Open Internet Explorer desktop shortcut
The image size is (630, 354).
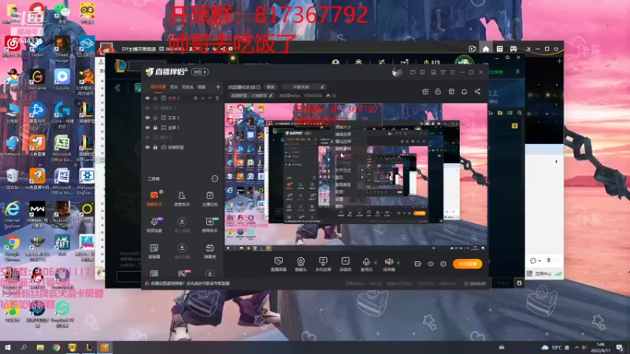coord(13,215)
